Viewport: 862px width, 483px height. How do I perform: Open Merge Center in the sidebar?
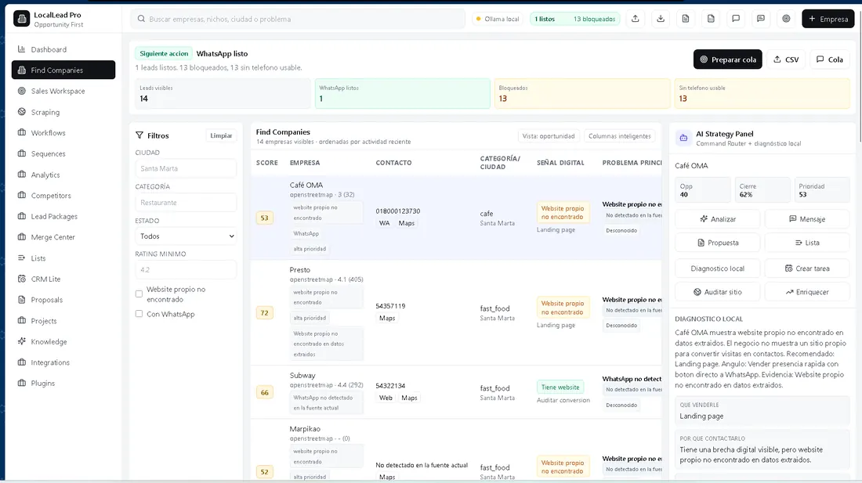point(63,236)
